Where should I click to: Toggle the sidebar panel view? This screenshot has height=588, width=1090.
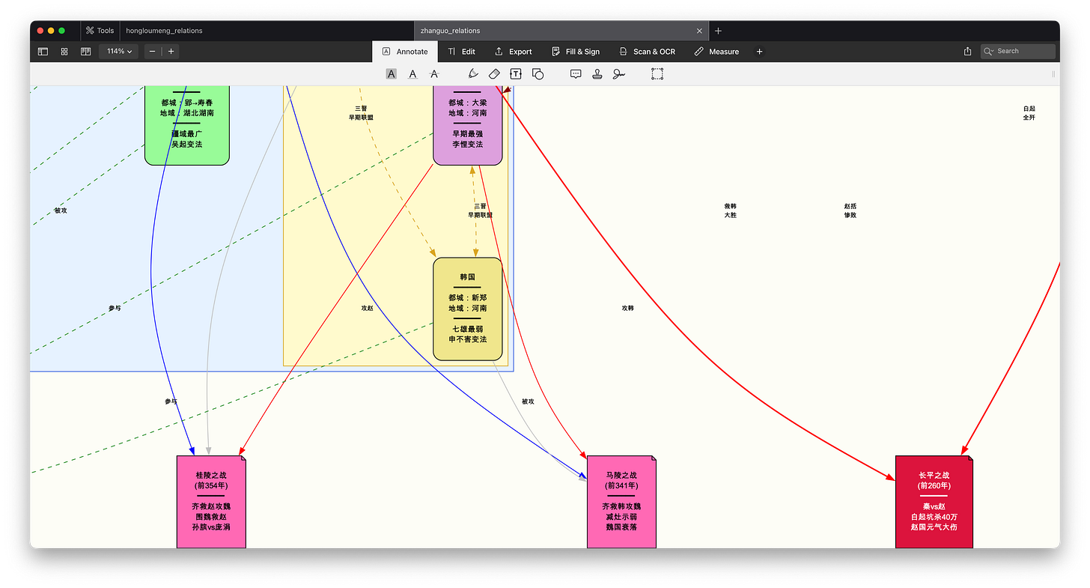pos(43,52)
